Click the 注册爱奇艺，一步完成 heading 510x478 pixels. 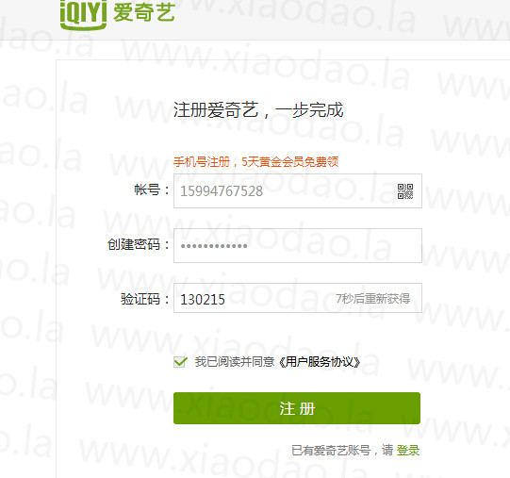258,109
